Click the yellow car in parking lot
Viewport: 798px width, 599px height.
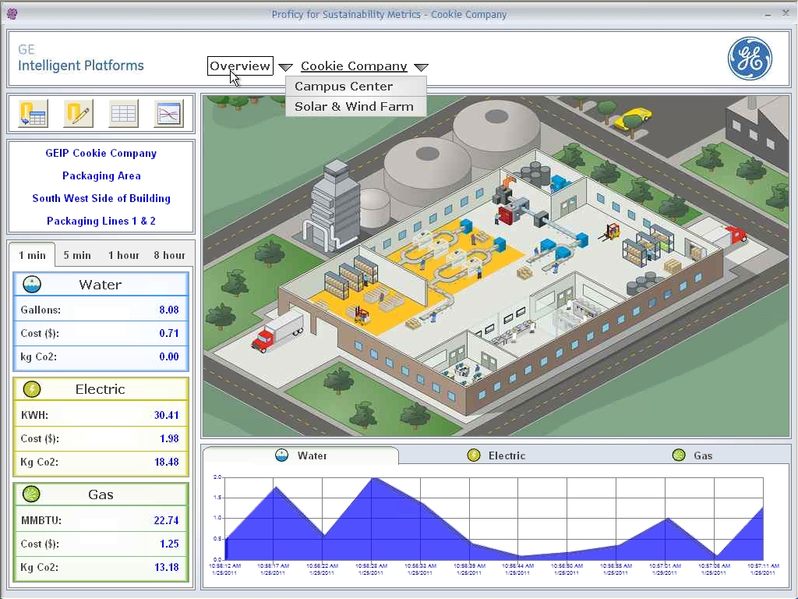(633, 118)
